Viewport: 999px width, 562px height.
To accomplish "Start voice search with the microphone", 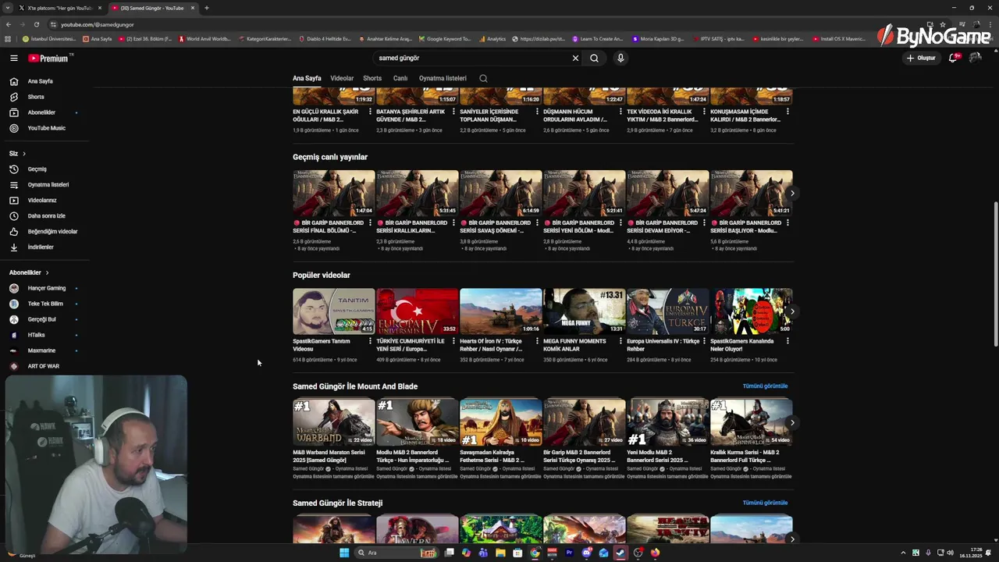I will (620, 58).
